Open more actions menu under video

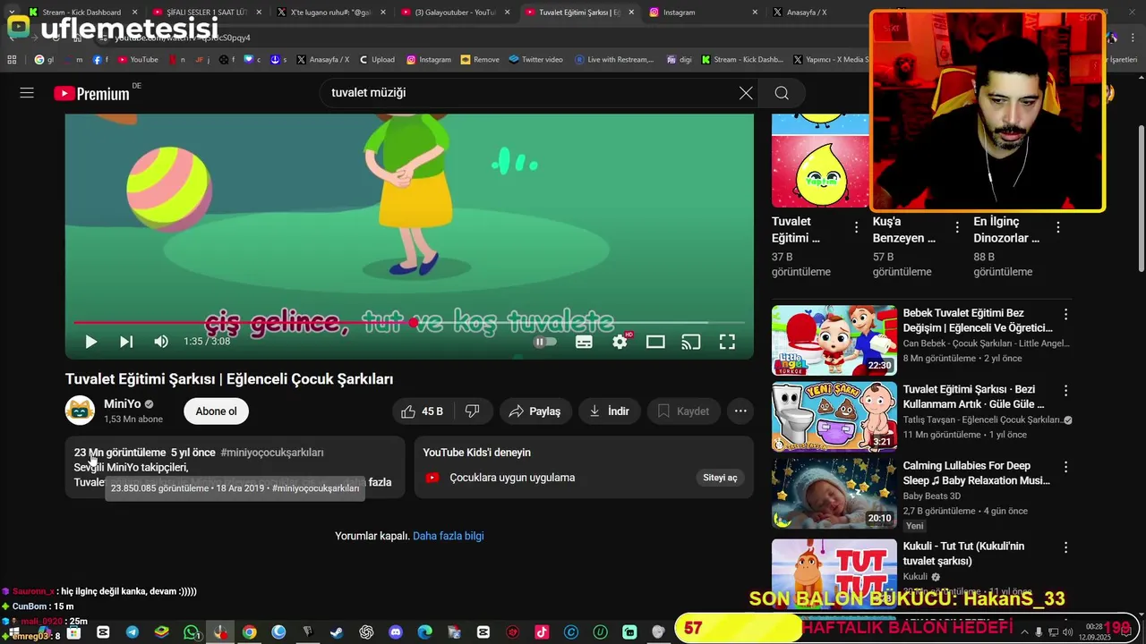740,411
